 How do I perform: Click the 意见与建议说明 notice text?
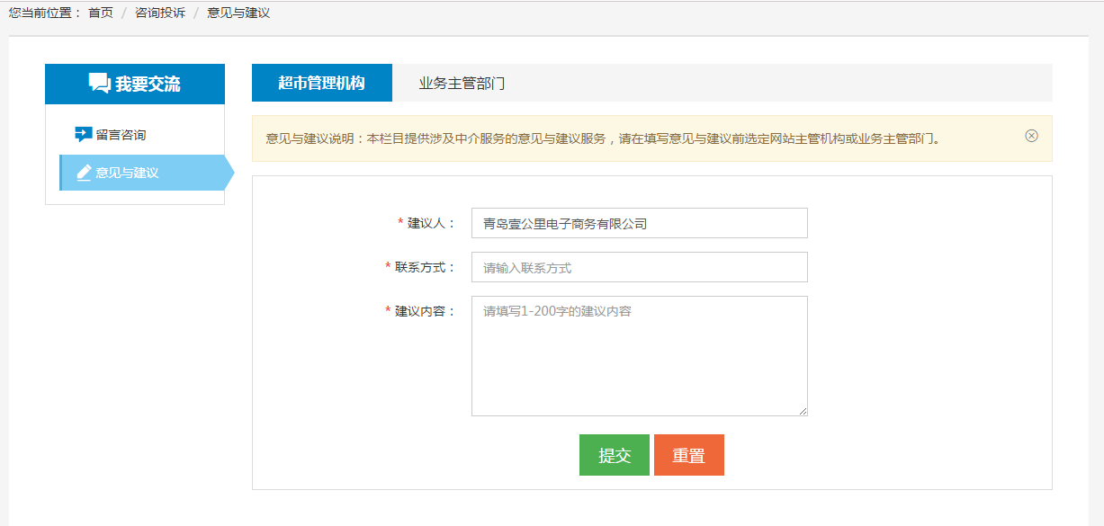point(603,139)
